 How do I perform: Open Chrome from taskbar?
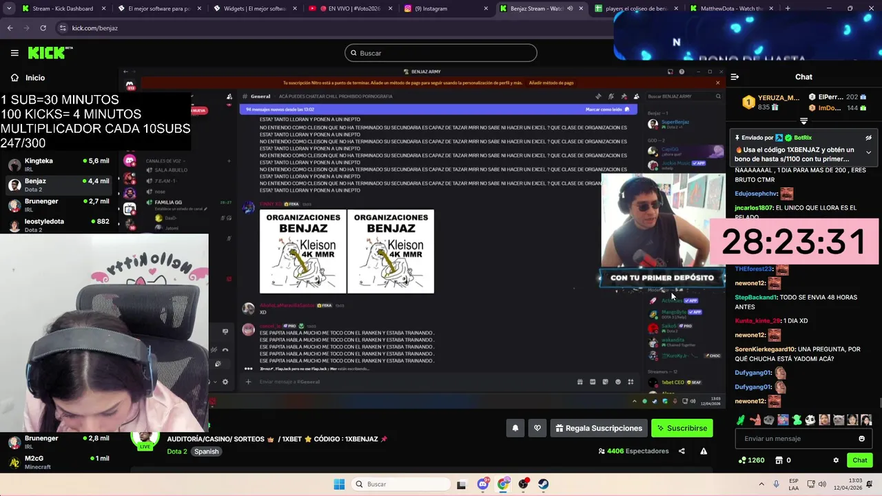(x=503, y=484)
